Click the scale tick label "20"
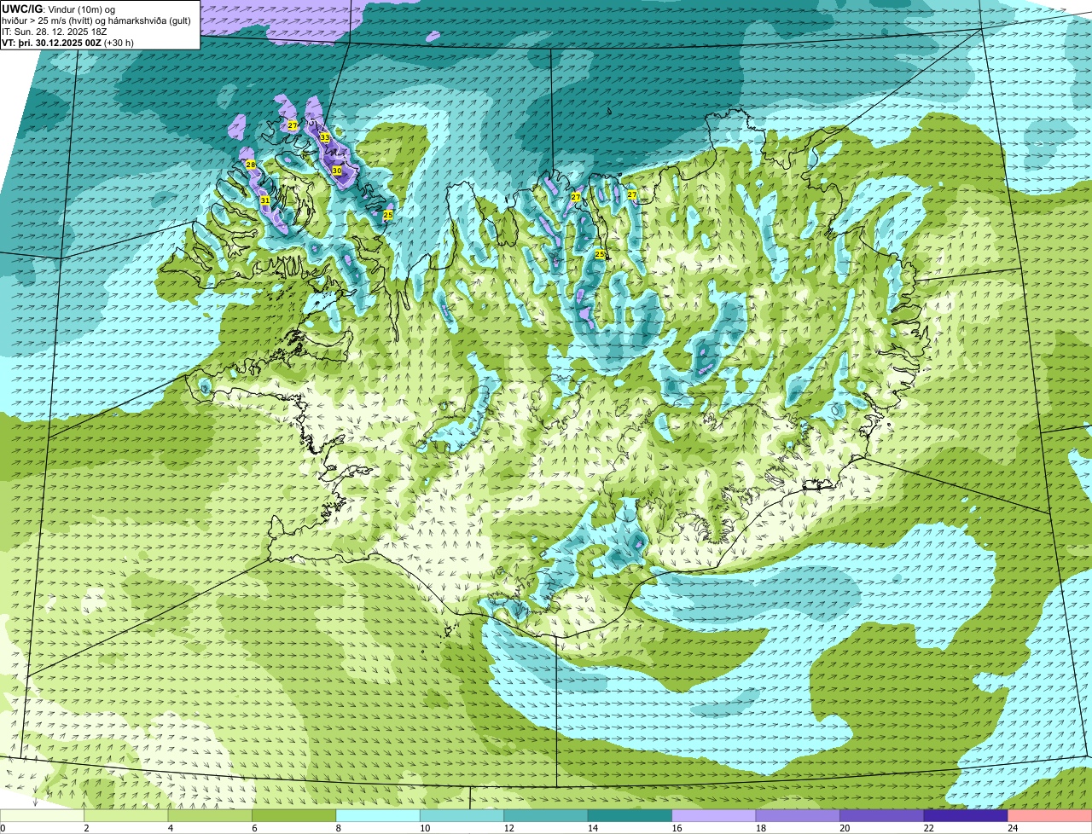 [x=845, y=828]
